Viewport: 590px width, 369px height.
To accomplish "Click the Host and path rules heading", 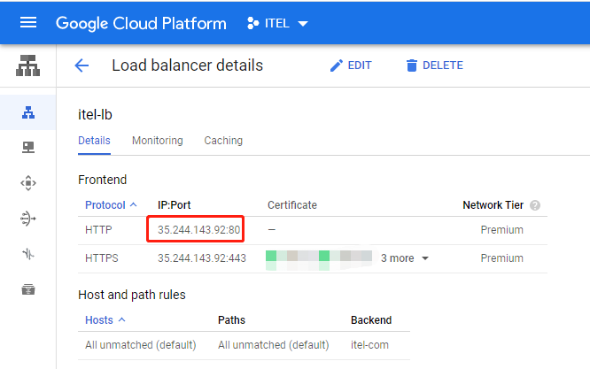I will pyautogui.click(x=132, y=295).
